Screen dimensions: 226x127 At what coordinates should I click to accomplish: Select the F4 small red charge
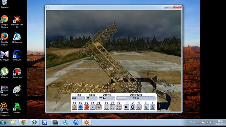(93, 107)
